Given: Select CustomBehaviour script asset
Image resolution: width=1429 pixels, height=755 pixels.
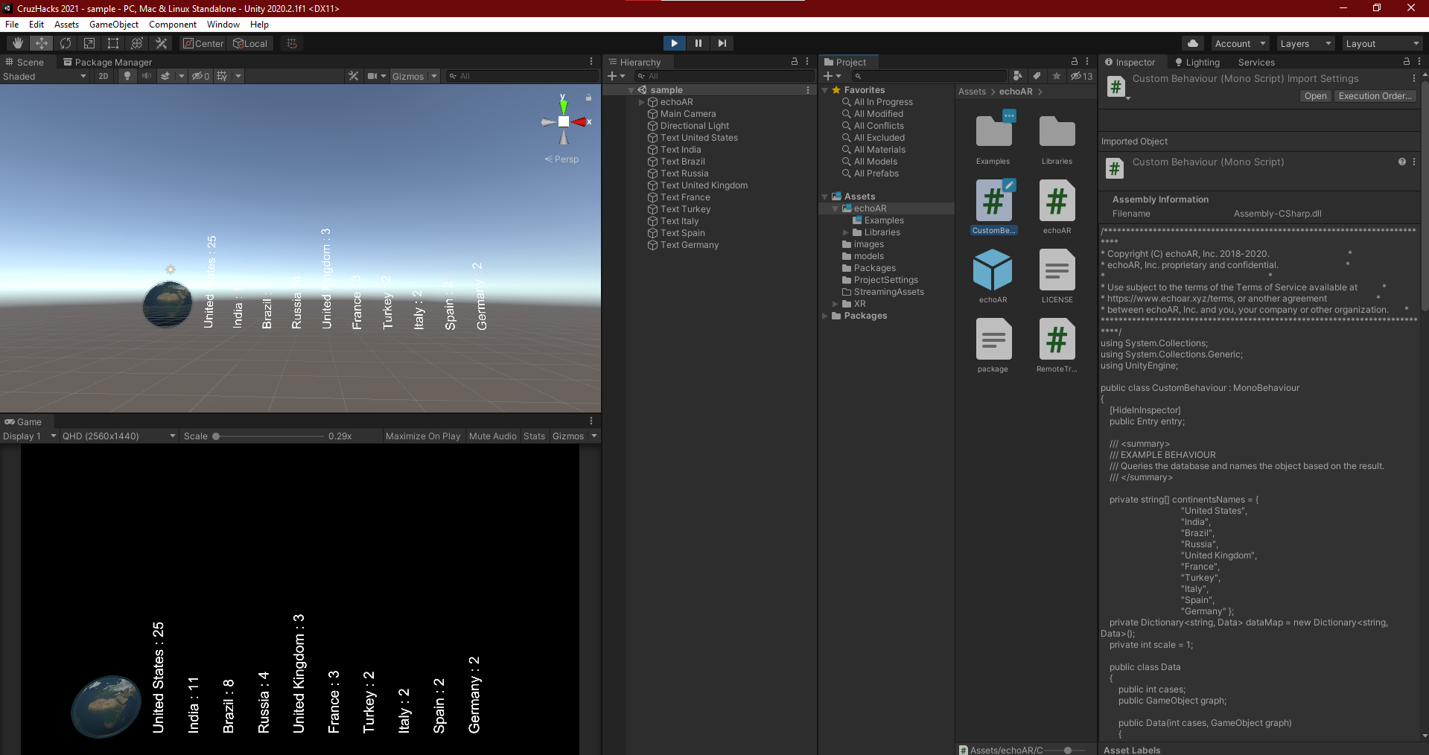Looking at the screenshot, I should point(993,207).
